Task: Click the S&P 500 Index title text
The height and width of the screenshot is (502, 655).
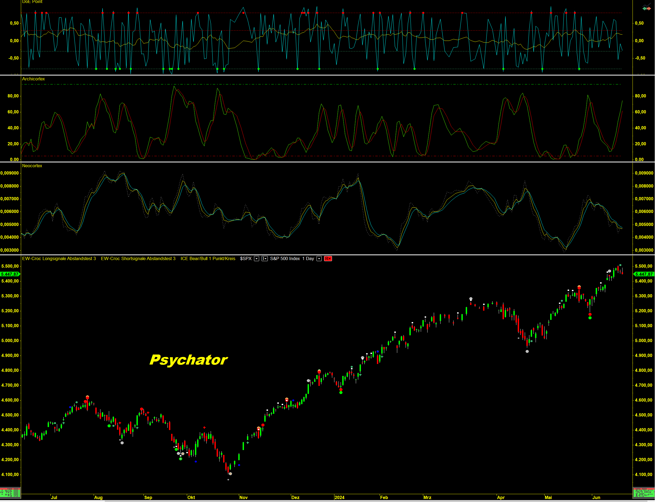Action: 285,258
